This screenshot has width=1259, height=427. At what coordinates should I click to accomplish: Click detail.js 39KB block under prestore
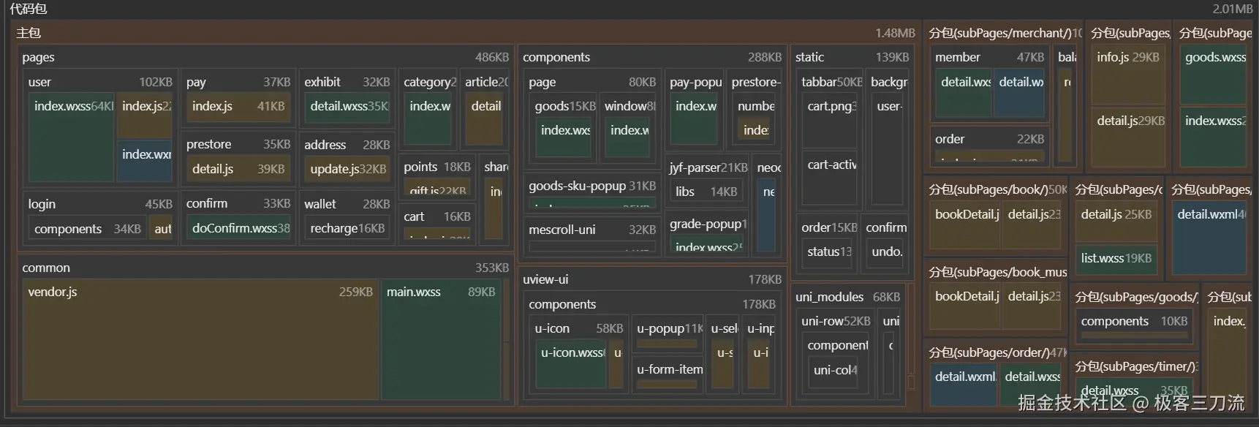(238, 169)
